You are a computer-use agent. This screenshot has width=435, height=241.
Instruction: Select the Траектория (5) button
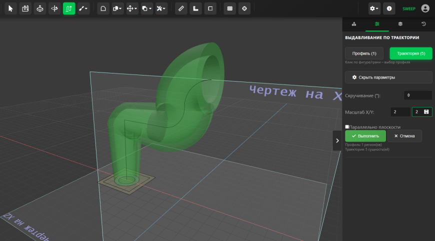coord(411,53)
